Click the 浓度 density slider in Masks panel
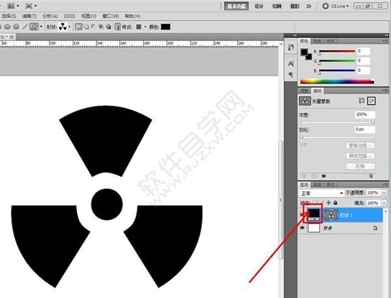The image size is (391, 298). tap(338, 122)
